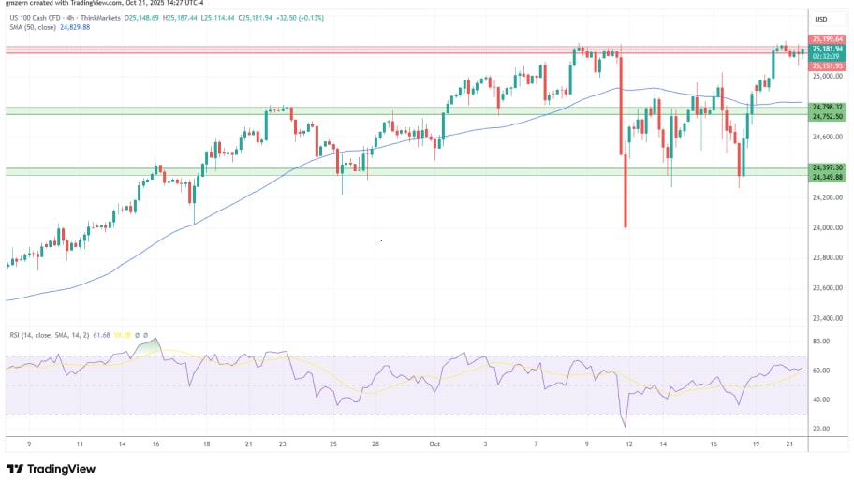
Task: Click the 80.00 level on RSI scale
Action: point(820,342)
